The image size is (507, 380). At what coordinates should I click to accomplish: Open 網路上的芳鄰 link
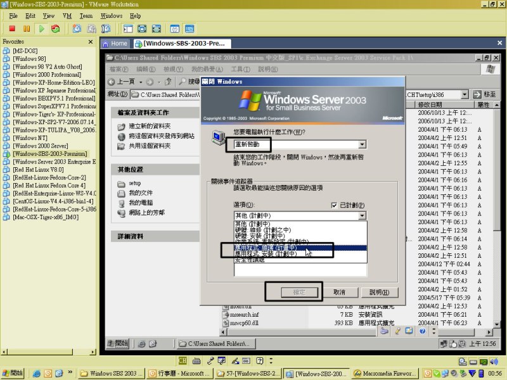(147, 212)
